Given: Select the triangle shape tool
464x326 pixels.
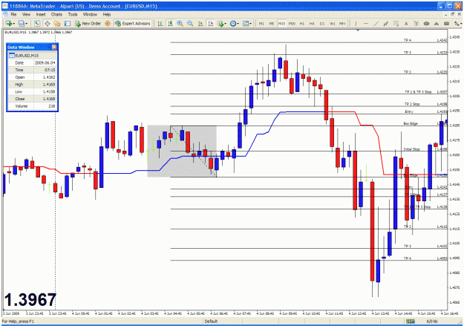Looking at the screenshot, I should [437, 23].
